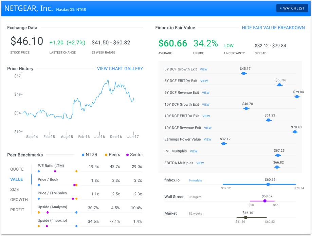312x236 pixels.
Task: Add NETGEAR to the watchlist
Action: 292,8
